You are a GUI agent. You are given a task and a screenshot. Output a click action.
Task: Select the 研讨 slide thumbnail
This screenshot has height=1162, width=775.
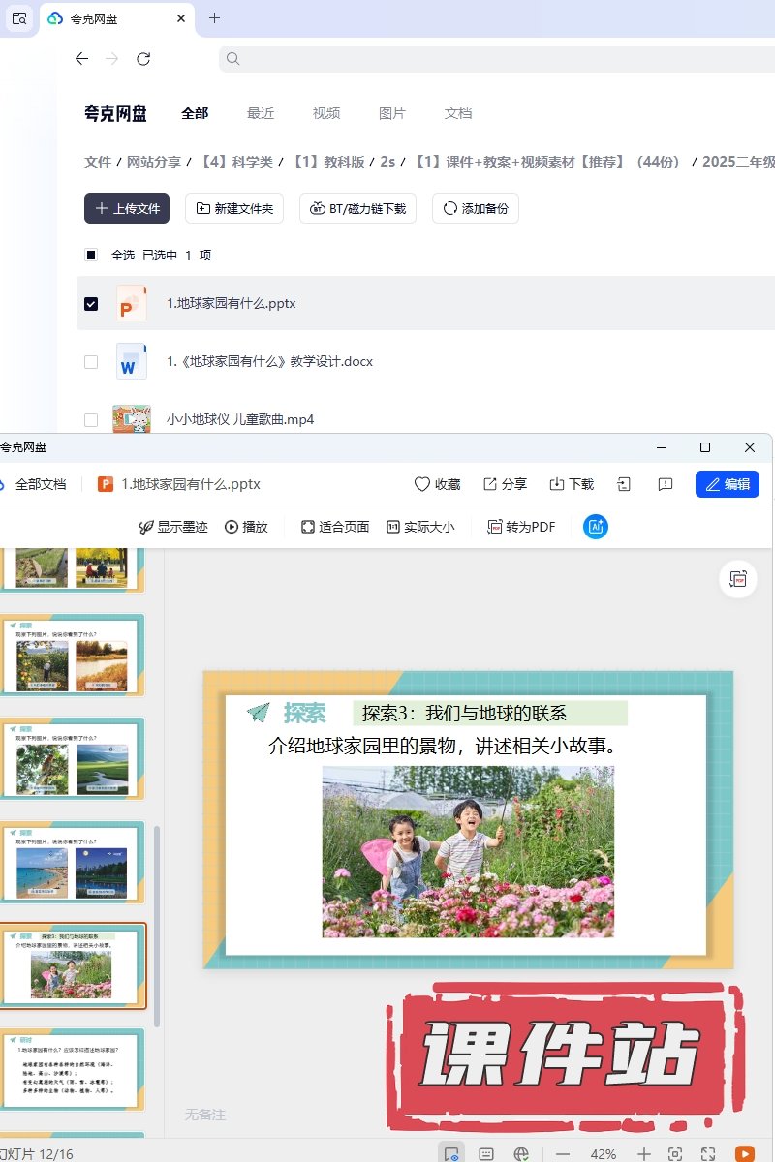click(x=74, y=1069)
